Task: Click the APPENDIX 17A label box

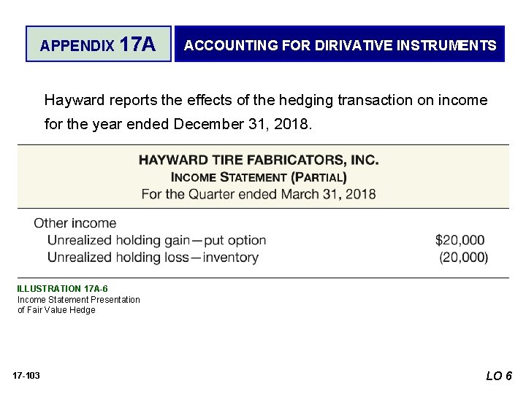Action: point(99,45)
